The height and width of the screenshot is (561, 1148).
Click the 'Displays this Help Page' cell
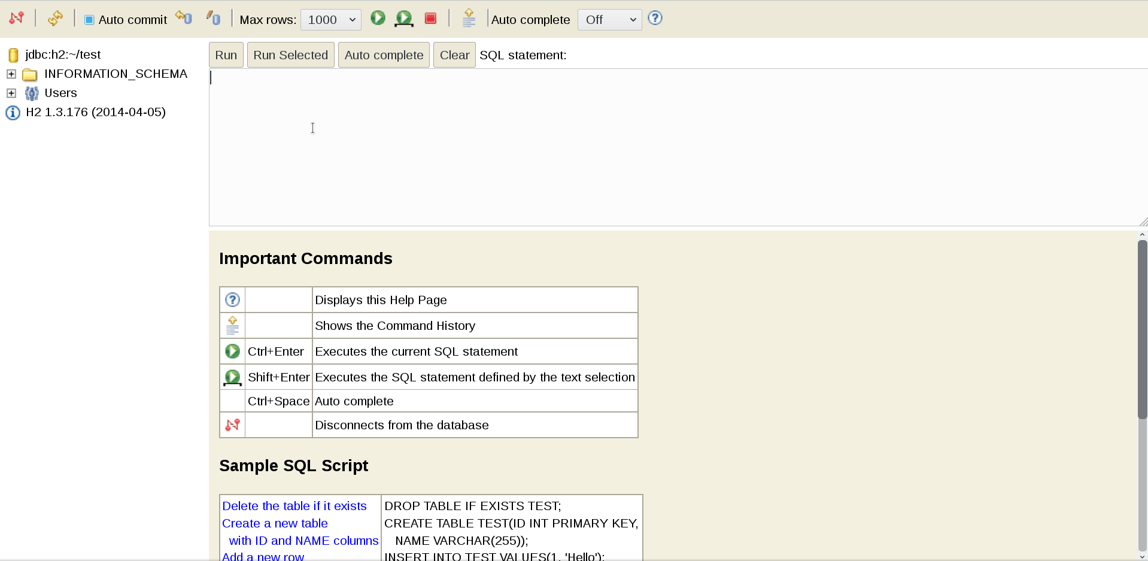click(x=475, y=300)
